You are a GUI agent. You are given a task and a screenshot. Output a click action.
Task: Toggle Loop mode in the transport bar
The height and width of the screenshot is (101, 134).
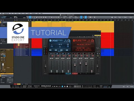pos(70,86)
